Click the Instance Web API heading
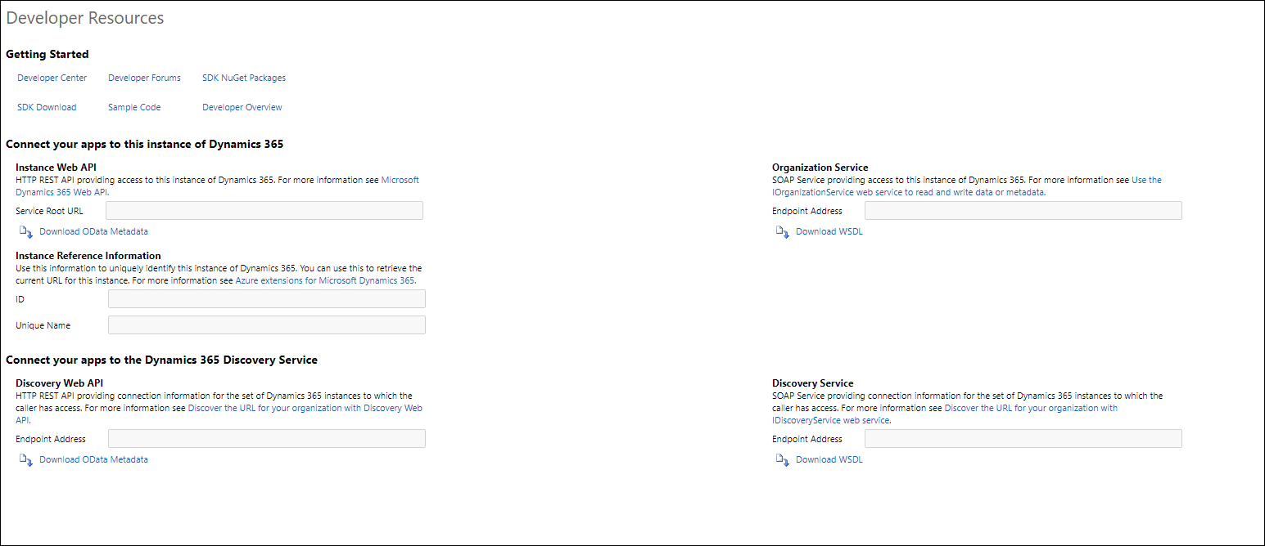The height and width of the screenshot is (546, 1265). 56,168
